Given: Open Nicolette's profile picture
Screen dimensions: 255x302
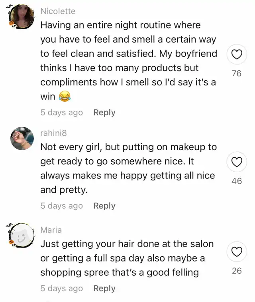Looking at the screenshot, I should coord(22,17).
